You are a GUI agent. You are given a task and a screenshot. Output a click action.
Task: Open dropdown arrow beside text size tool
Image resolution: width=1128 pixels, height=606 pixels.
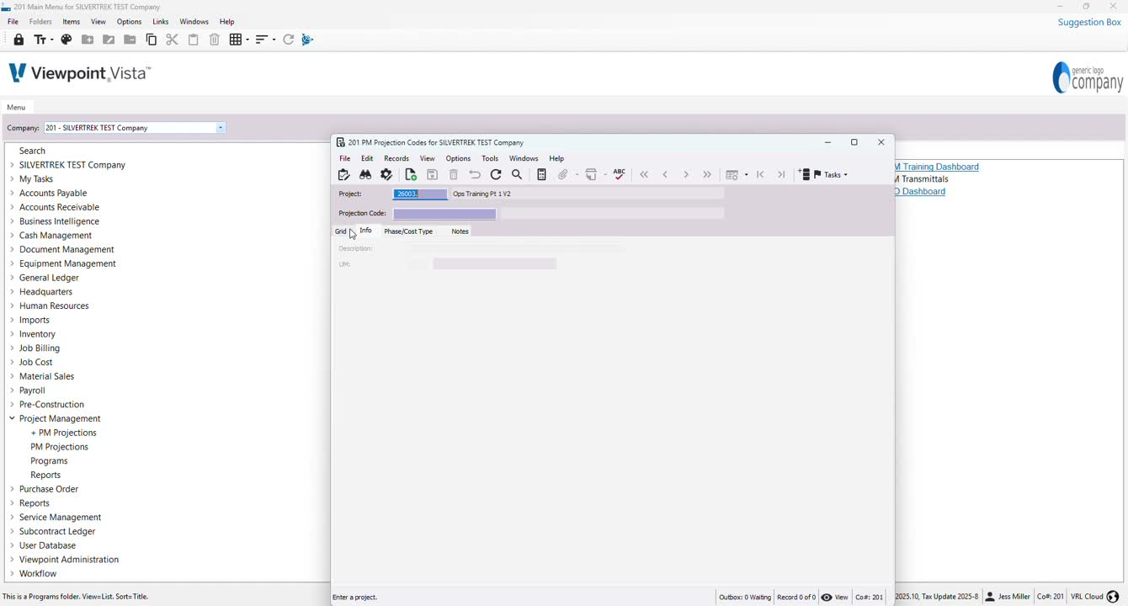51,40
